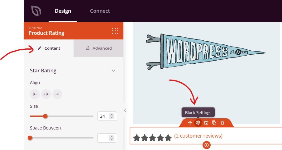
Task: Click the plus icon below the rating block
Action: [x=206, y=145]
